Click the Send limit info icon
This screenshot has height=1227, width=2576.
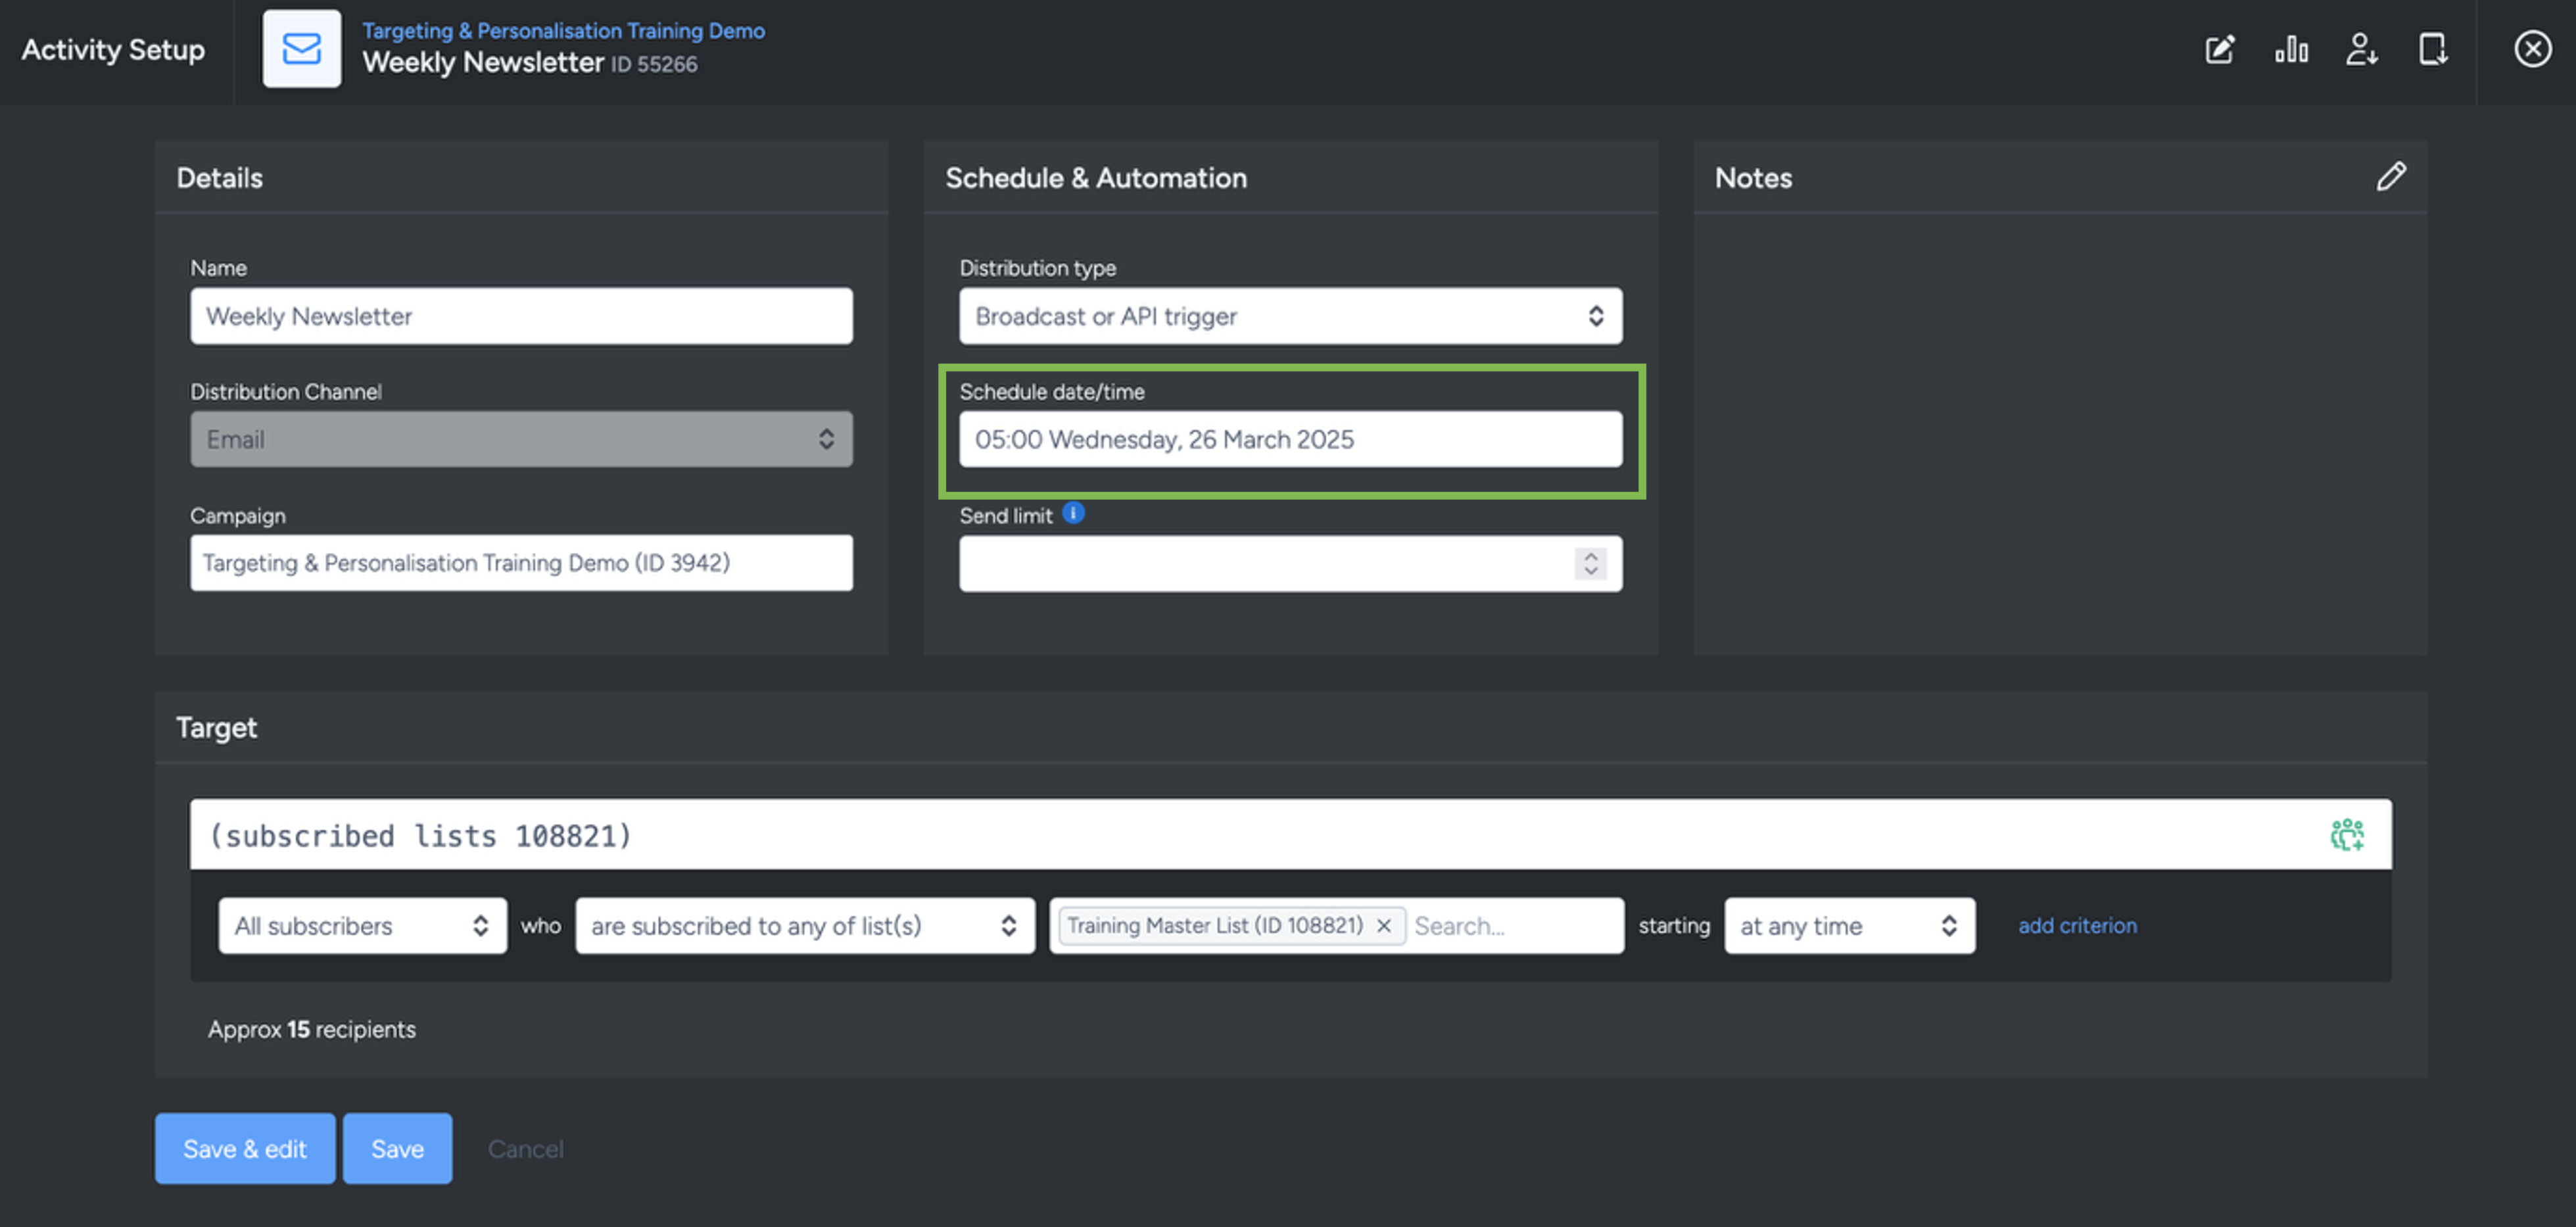click(x=1073, y=514)
